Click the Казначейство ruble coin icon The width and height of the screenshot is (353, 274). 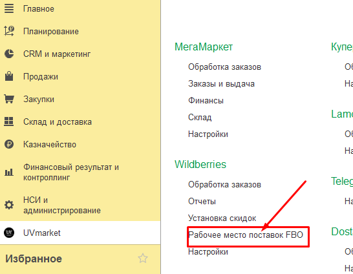pyautogui.click(x=9, y=144)
